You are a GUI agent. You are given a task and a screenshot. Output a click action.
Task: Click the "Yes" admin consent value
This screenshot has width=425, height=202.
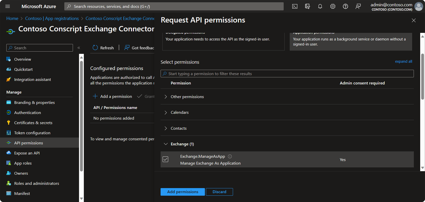[343, 160]
